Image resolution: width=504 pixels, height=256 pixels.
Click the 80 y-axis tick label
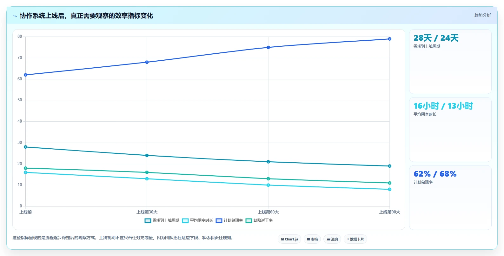[20, 37]
